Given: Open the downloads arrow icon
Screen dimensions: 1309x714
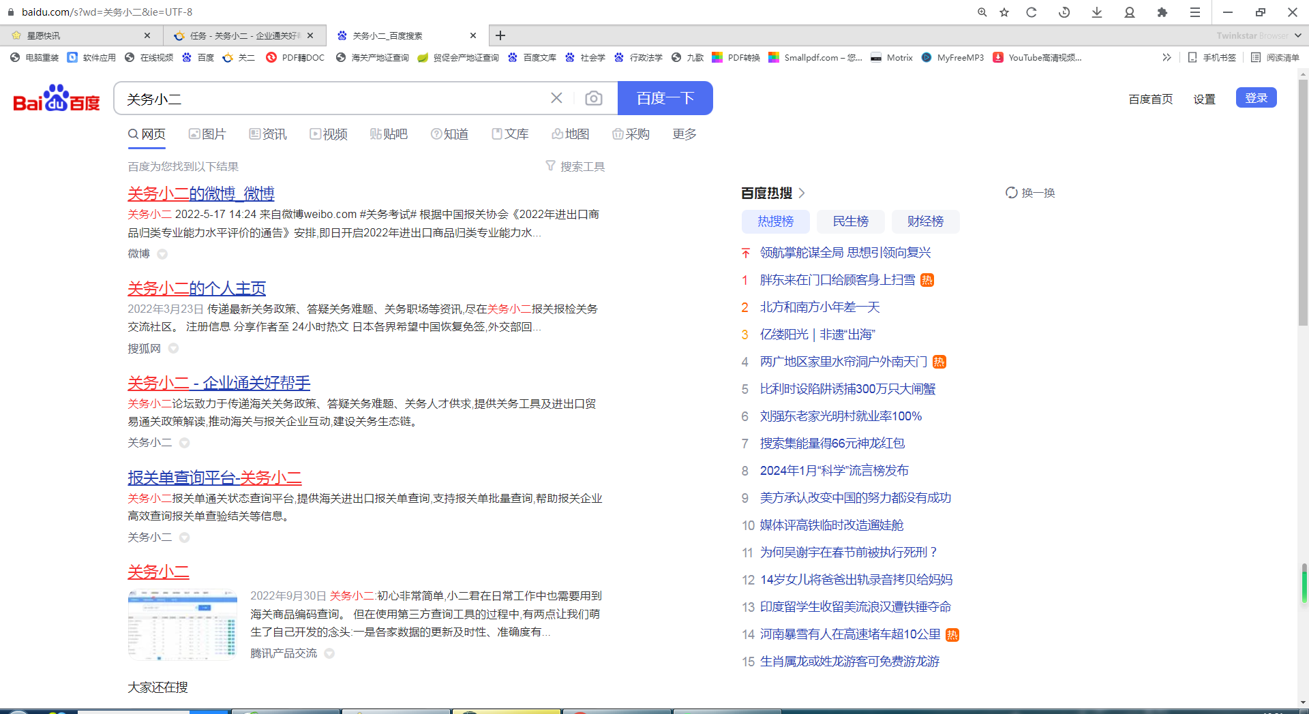Looking at the screenshot, I should (1097, 12).
